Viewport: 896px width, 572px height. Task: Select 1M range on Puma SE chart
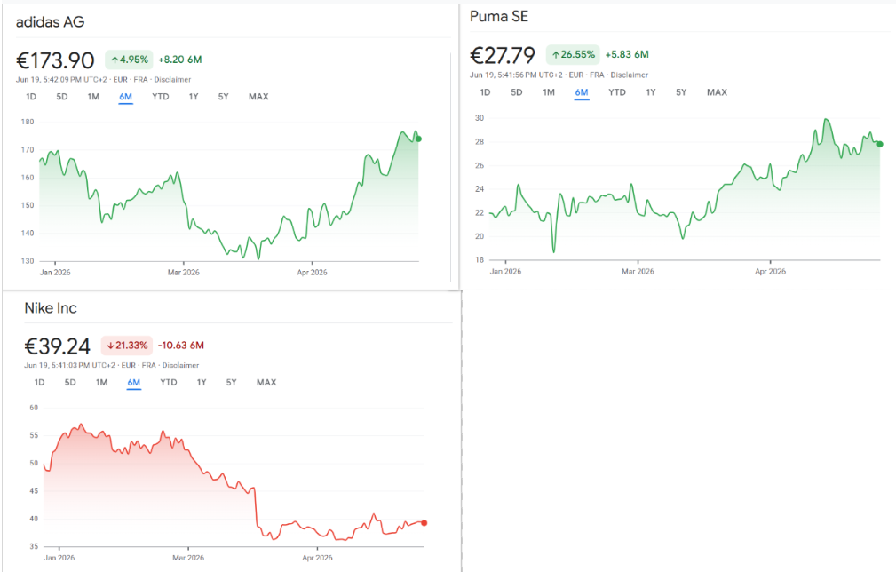pos(549,92)
